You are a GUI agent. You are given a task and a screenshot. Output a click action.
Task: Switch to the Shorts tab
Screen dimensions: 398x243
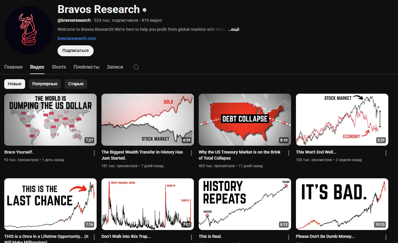(59, 67)
